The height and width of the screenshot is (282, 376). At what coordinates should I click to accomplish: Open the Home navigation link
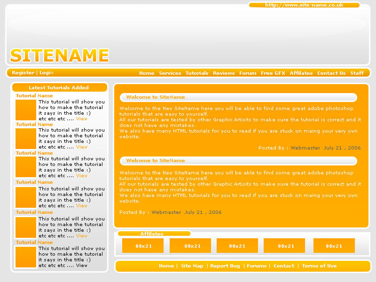tap(147, 73)
